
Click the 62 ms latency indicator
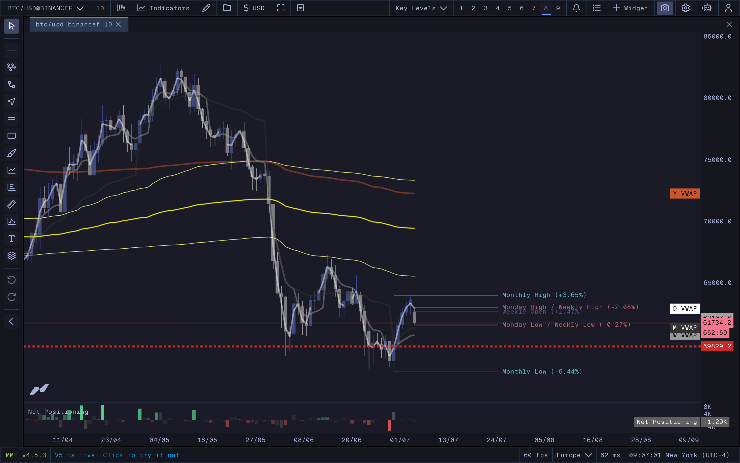pyautogui.click(x=610, y=455)
